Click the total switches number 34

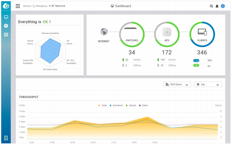tap(132, 52)
